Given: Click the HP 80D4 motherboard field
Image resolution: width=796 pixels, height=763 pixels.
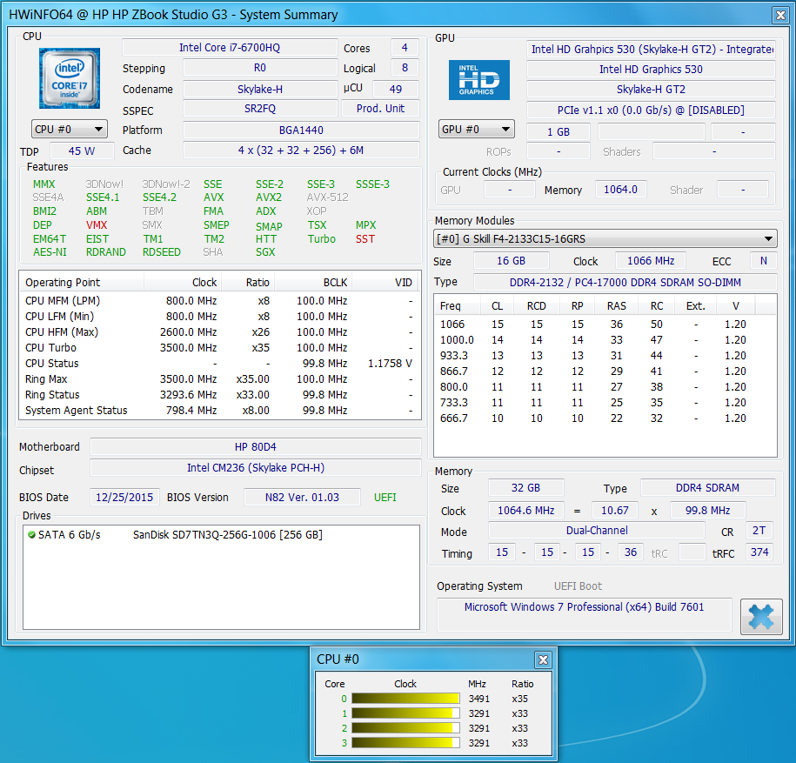Looking at the screenshot, I should coord(256,446).
